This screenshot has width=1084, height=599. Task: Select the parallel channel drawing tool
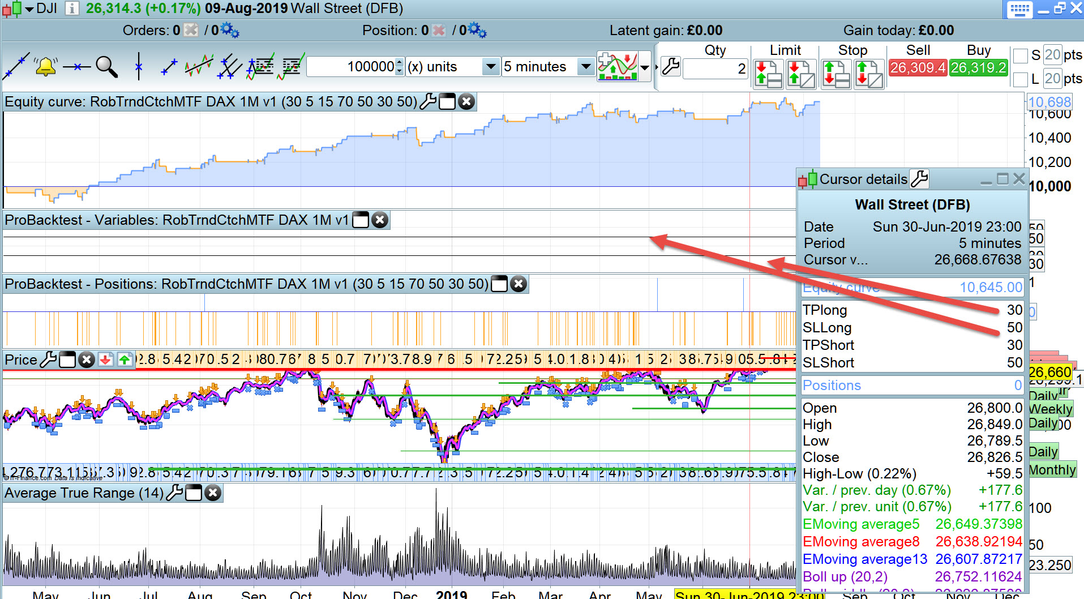[230, 67]
